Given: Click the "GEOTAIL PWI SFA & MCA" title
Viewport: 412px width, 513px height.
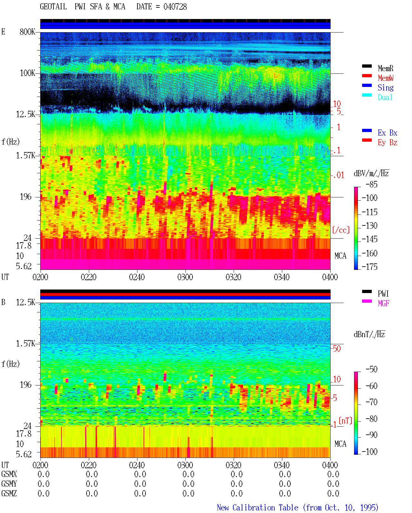Looking at the screenshot, I should click(x=83, y=6).
